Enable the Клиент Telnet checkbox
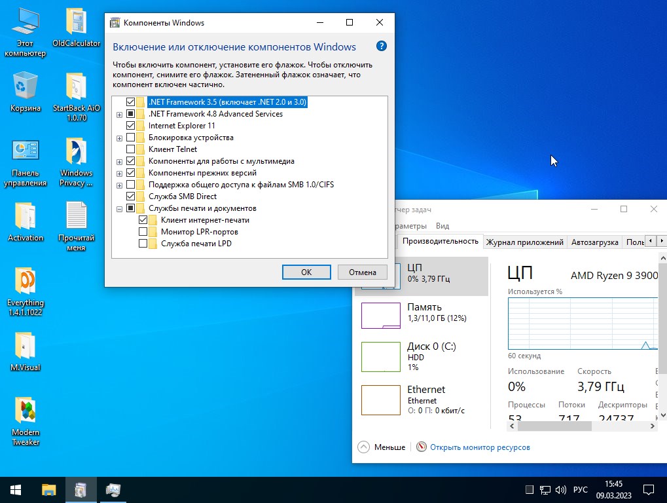This screenshot has width=667, height=503. (131, 149)
